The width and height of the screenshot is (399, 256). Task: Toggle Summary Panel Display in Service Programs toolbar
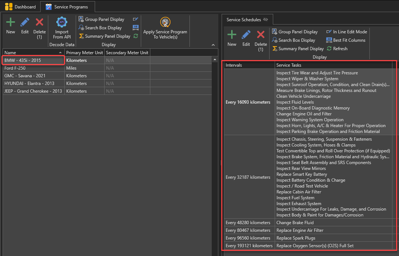[x=104, y=36]
